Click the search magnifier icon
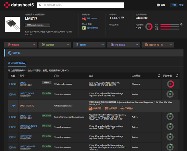Image resolution: width=187 pixels, height=151 pixels. pos(41,5)
